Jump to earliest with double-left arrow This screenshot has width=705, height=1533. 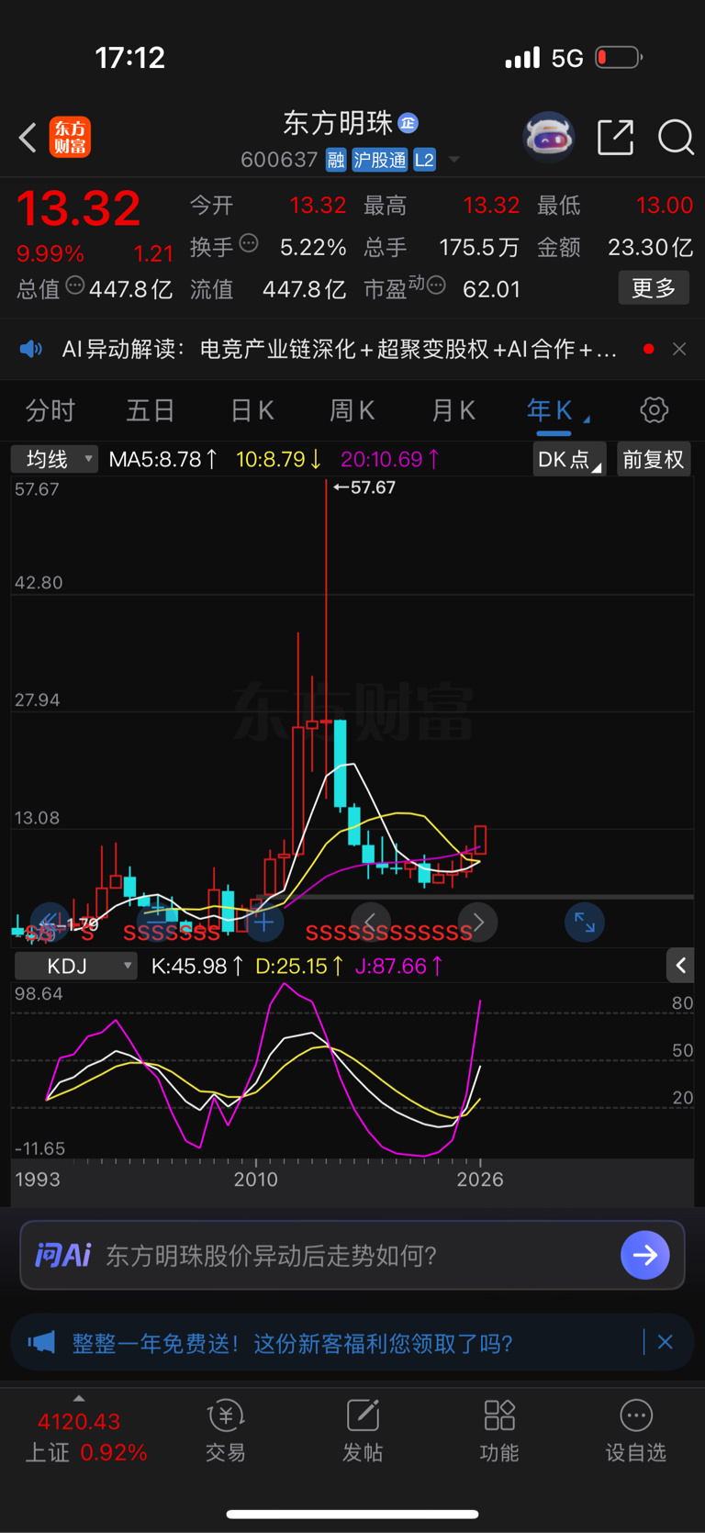click(50, 921)
